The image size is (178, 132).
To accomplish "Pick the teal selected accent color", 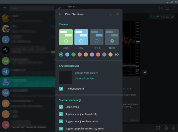I will click(x=61, y=54).
